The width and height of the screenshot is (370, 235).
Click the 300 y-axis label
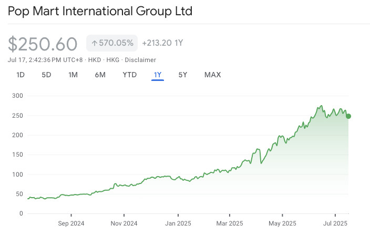click(x=18, y=96)
